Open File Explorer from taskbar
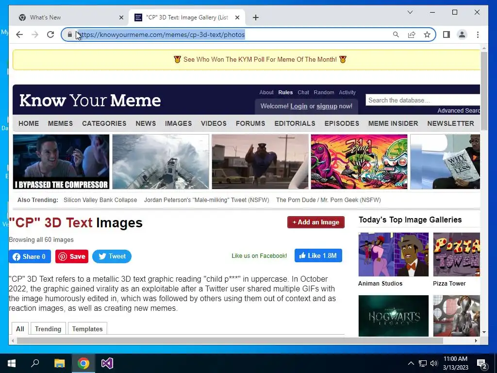497x373 pixels. point(59,363)
